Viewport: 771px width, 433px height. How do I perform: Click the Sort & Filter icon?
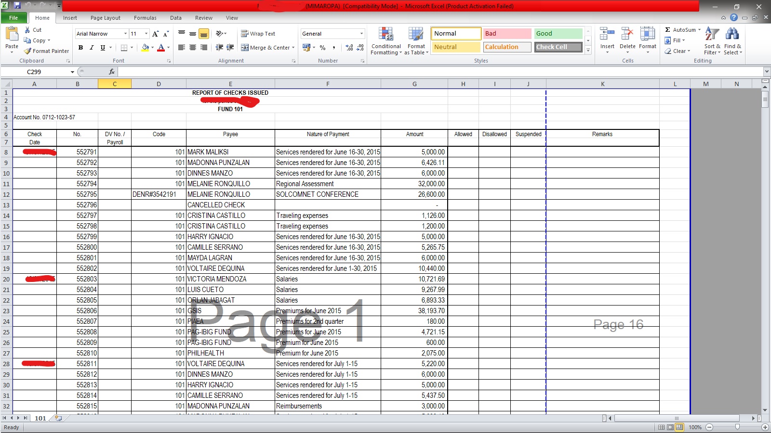coord(712,34)
